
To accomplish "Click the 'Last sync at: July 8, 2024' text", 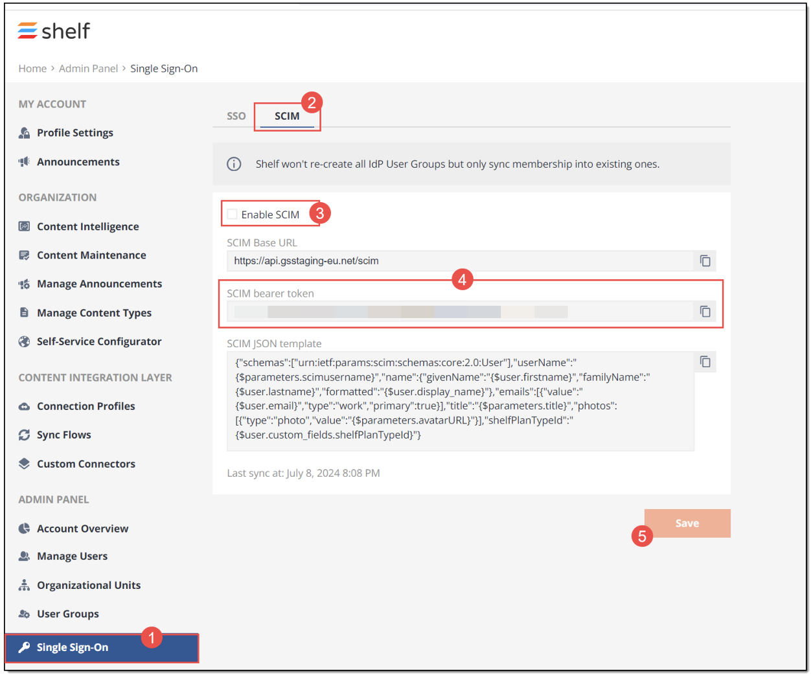I will [x=304, y=474].
